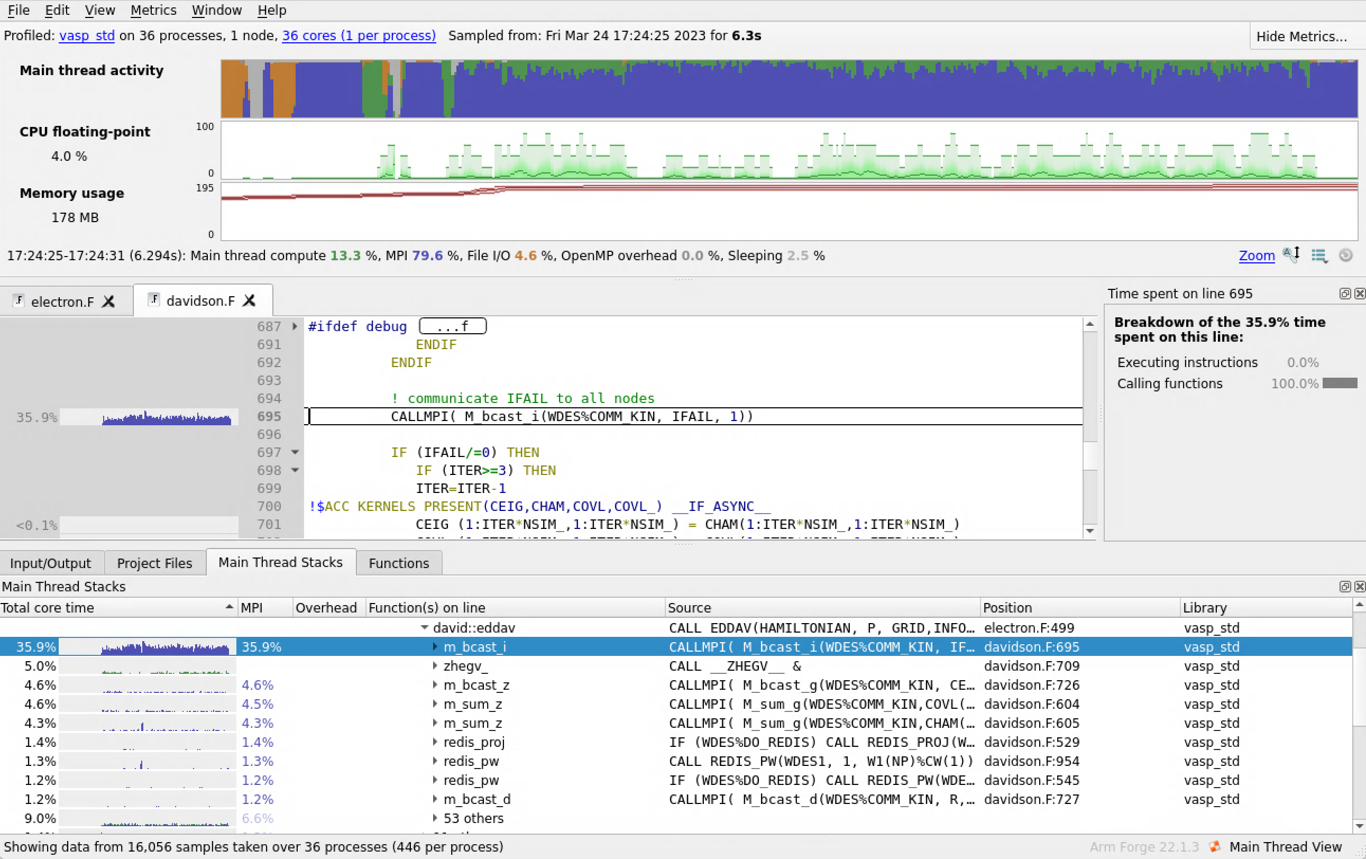Open the Metrics menu
The height and width of the screenshot is (859, 1366).
pyautogui.click(x=153, y=10)
